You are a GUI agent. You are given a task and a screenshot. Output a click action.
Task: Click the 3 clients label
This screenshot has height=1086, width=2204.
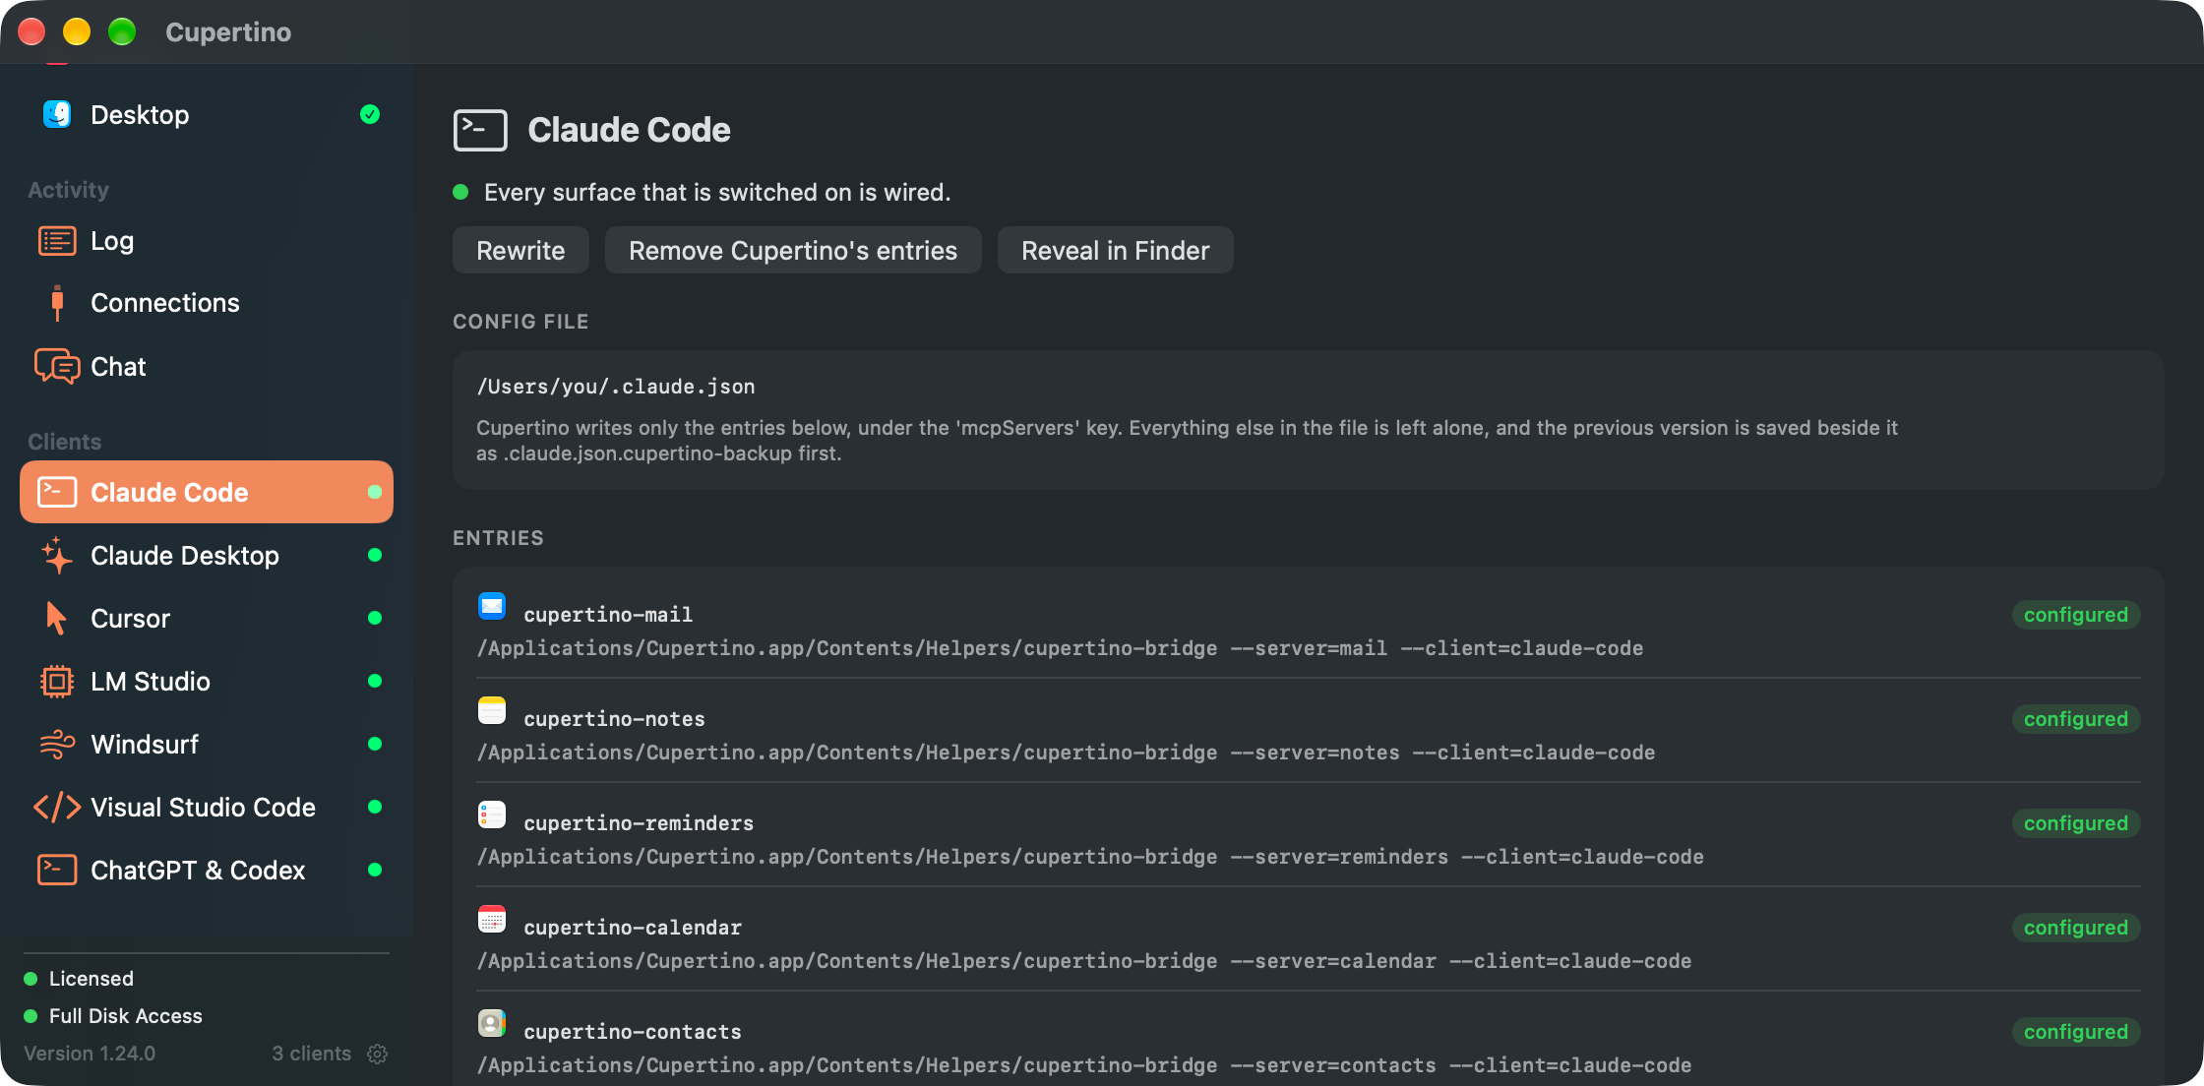[x=311, y=1054]
